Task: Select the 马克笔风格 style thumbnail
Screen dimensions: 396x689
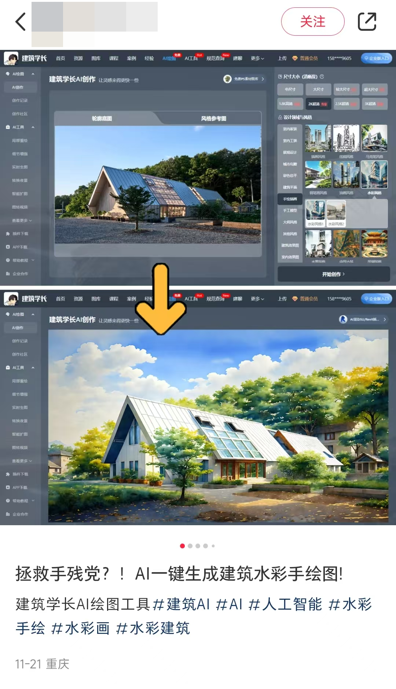Action: [374, 138]
